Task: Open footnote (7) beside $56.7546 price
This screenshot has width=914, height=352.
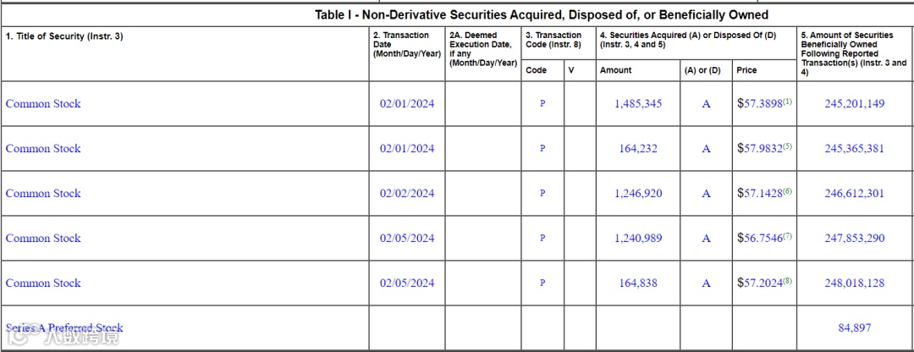Action: coord(788,236)
